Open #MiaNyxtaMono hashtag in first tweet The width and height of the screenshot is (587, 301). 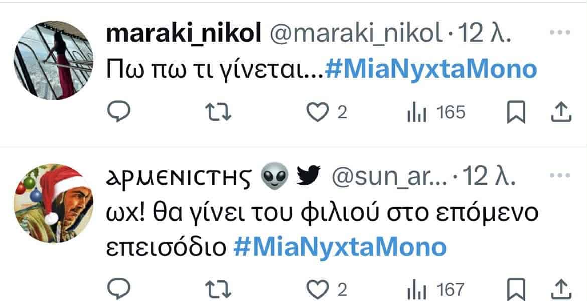click(x=431, y=69)
